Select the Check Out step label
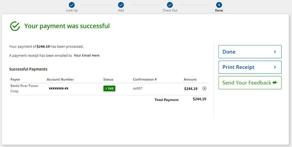Image resolution: width=292 pixels, height=147 pixels. point(170,10)
